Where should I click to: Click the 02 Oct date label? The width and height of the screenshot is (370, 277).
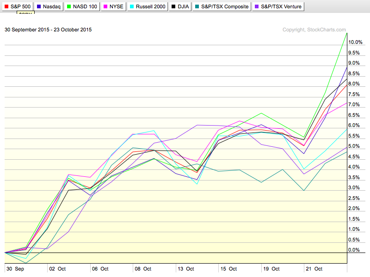point(57,269)
